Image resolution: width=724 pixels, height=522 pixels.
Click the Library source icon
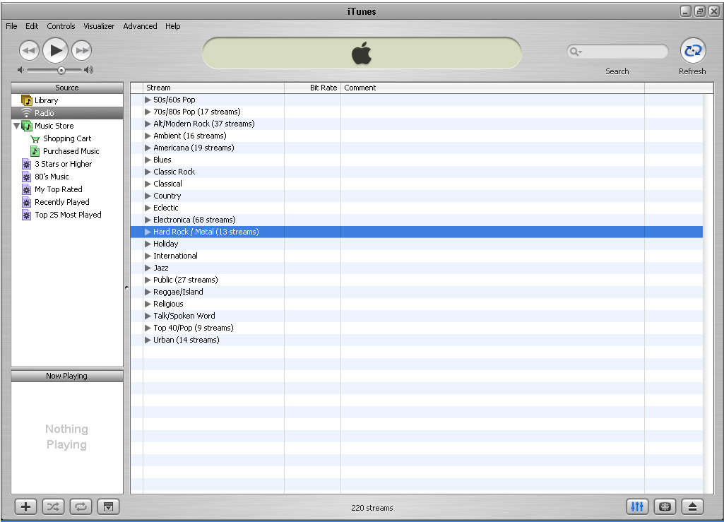tap(27, 100)
